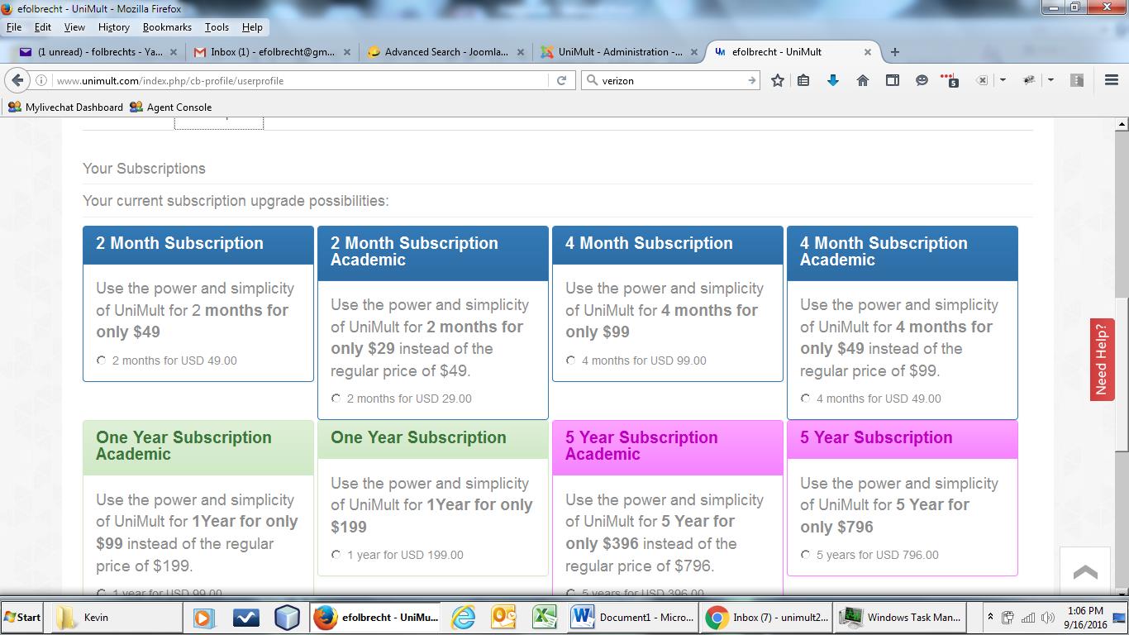The width and height of the screenshot is (1129, 635).
Task: Open a new tab with plus button
Action: tap(894, 51)
